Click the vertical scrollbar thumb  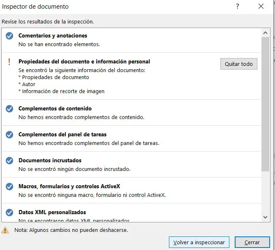click(x=266, y=103)
